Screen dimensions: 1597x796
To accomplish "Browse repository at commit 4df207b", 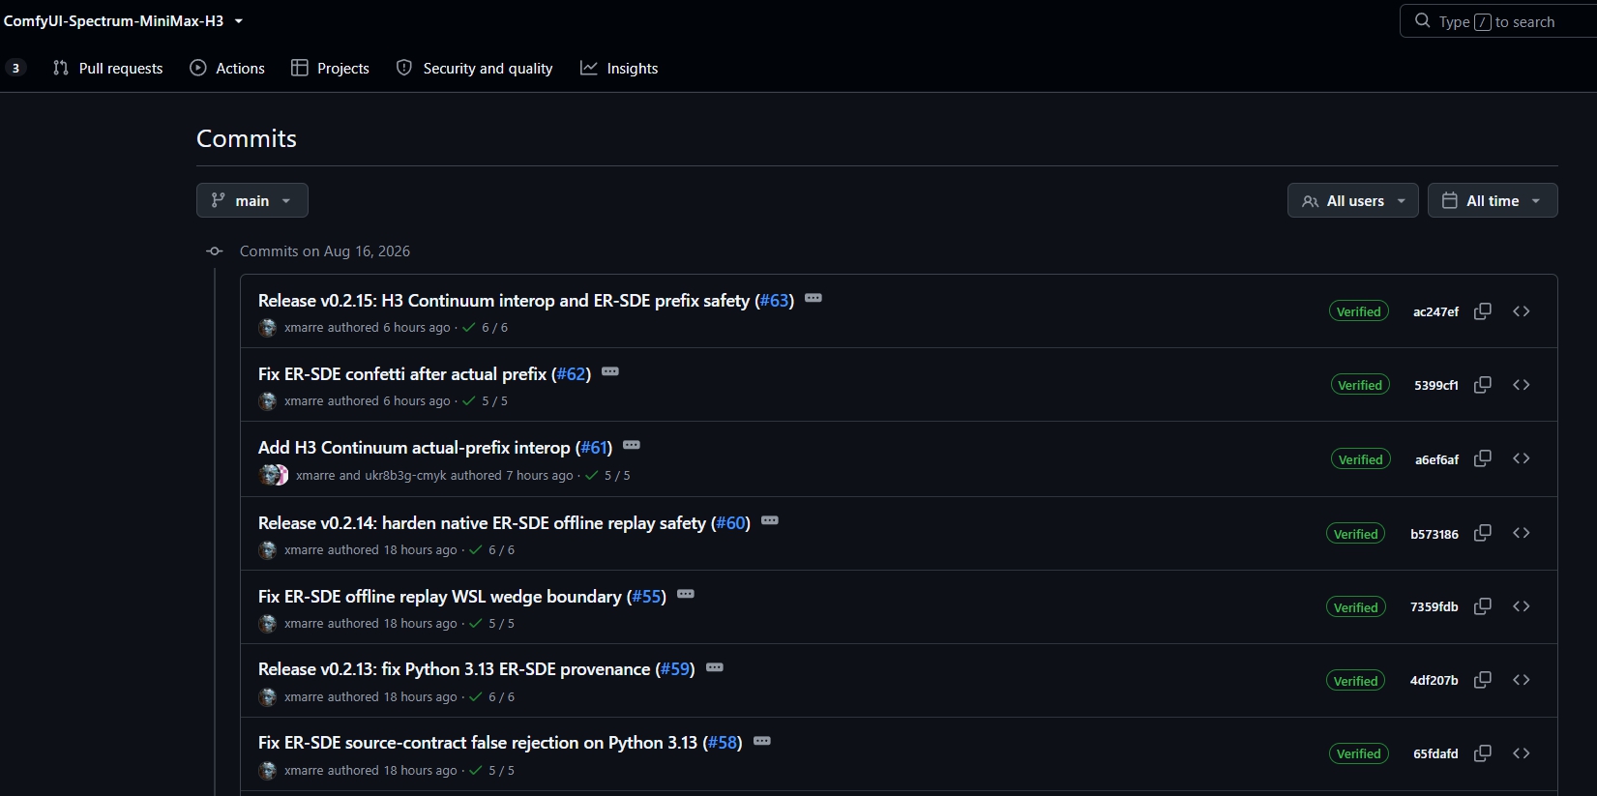I will pos(1522,680).
